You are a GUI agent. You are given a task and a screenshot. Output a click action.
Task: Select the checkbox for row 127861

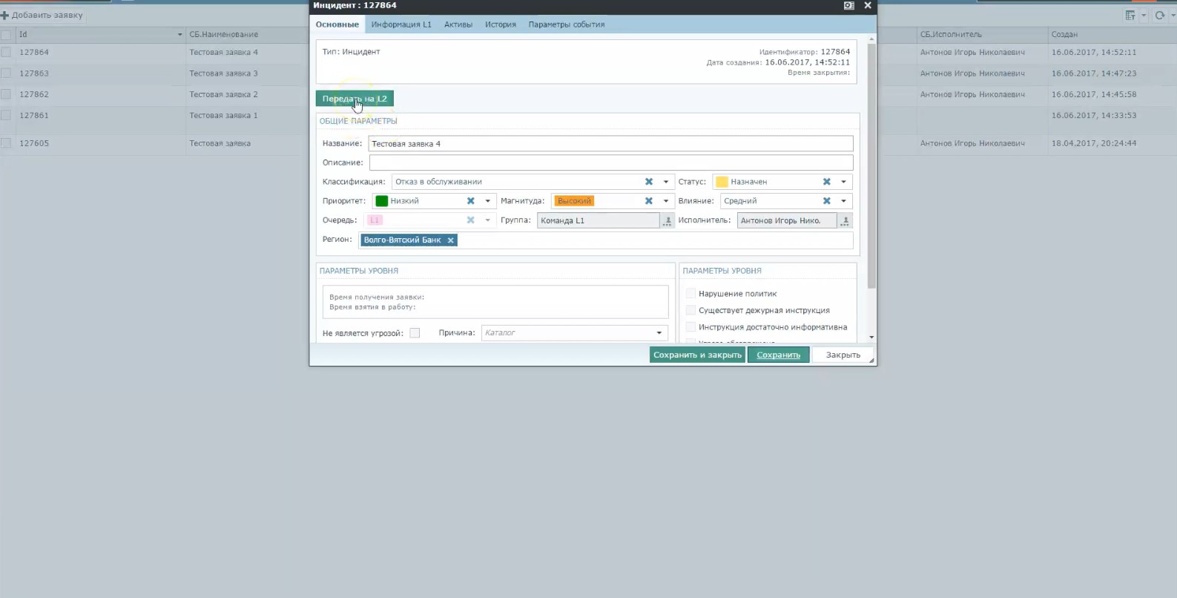pyautogui.click(x=6, y=116)
